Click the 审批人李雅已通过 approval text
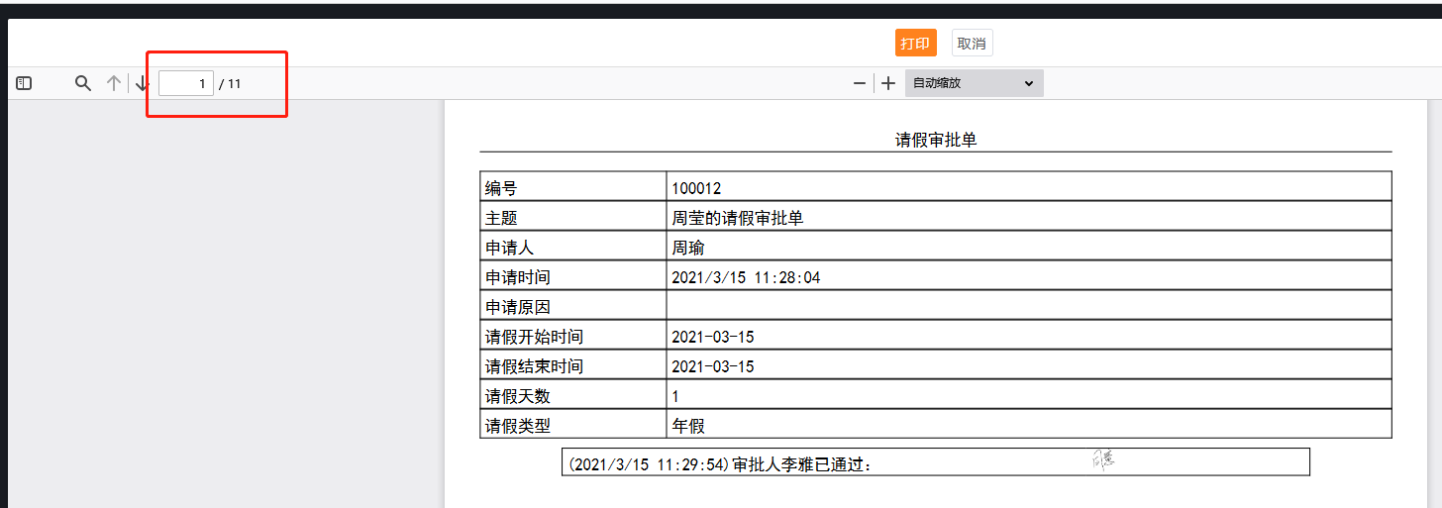Image resolution: width=1442 pixels, height=508 pixels. (x=802, y=463)
